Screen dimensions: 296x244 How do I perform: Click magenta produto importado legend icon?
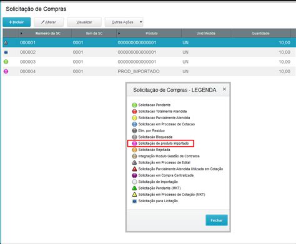point(134,144)
